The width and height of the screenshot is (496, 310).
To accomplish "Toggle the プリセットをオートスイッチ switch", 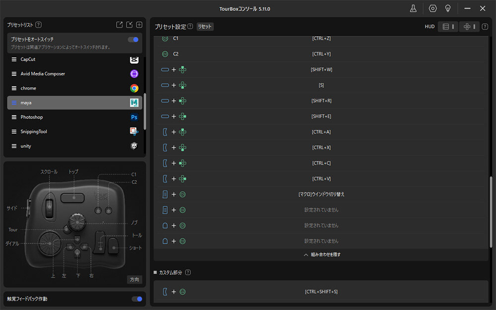I will (x=133, y=39).
